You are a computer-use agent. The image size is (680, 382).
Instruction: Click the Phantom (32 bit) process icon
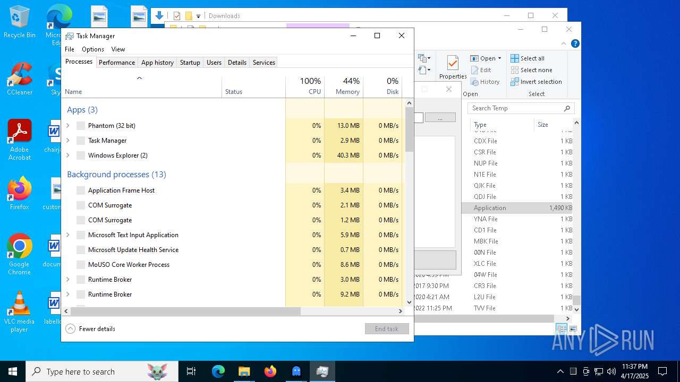[81, 126]
